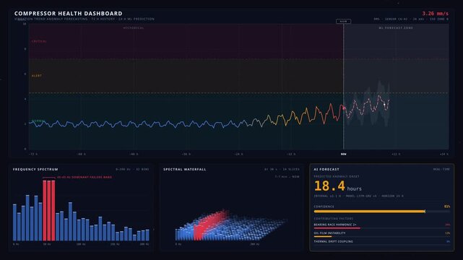463x260 pixels.
Task: Click the Dominant Failure Band annotation label
Action: (x=85, y=178)
